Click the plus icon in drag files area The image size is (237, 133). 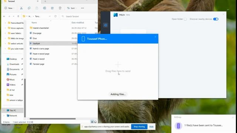click(118, 65)
